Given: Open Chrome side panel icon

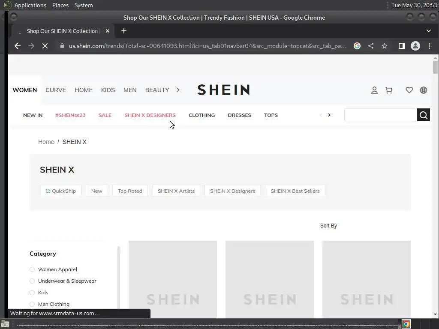Looking at the screenshot, I should 401,46.
